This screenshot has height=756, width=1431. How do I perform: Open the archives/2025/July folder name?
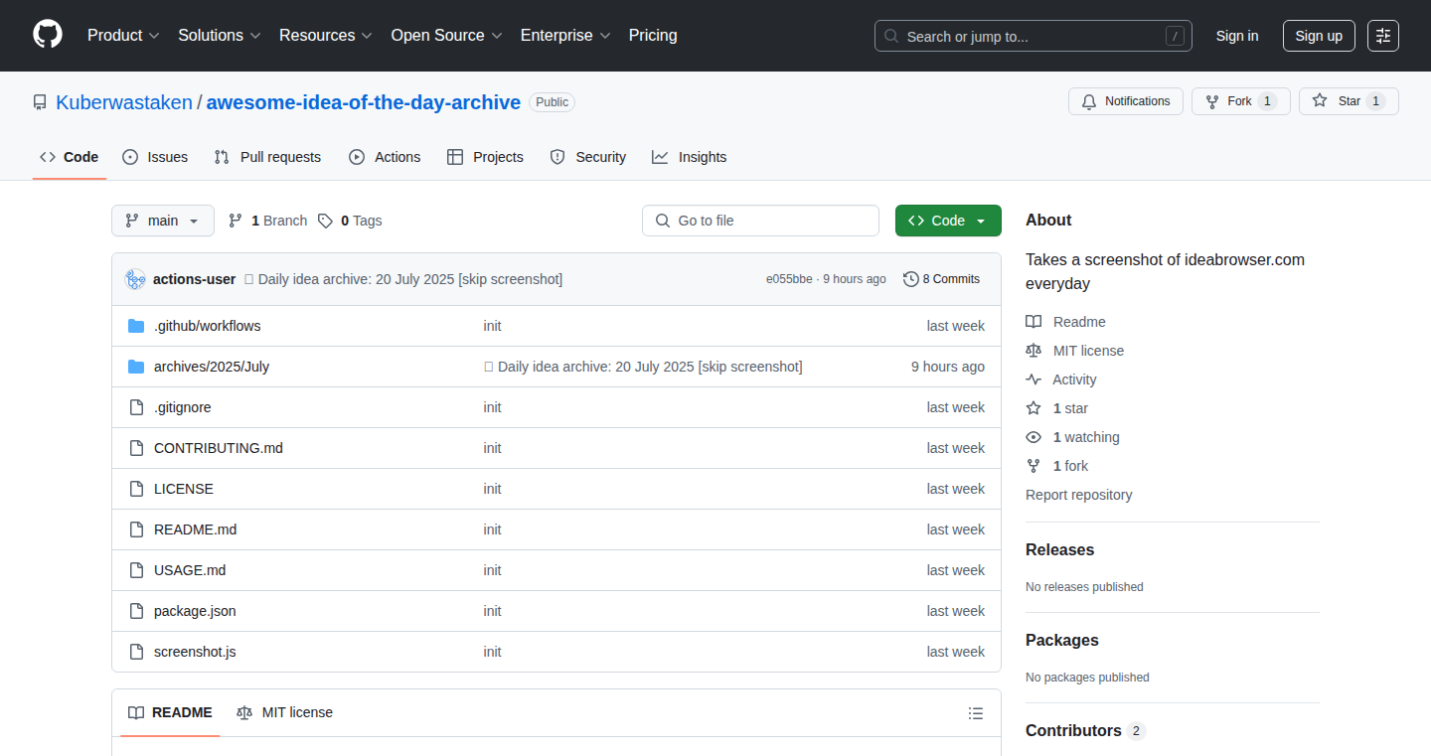pos(212,367)
